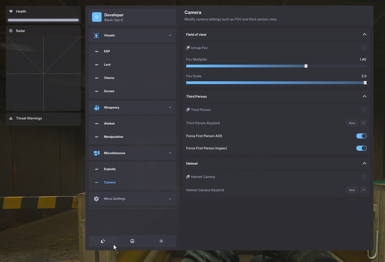Collapse the Visuals sidebar group
The width and height of the screenshot is (385, 262).
[170, 35]
